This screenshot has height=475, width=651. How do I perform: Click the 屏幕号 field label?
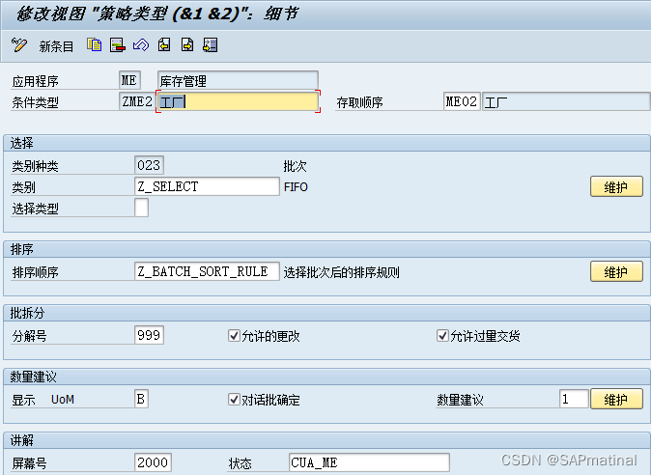coord(30,463)
